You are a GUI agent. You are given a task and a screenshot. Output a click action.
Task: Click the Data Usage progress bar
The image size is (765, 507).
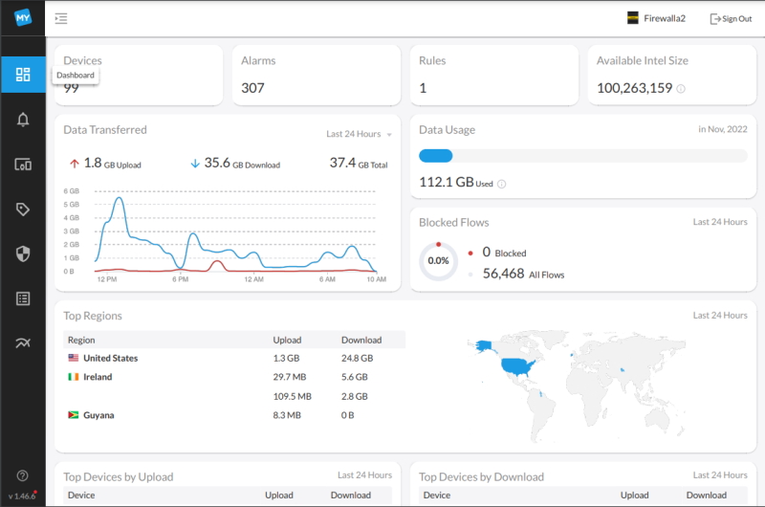click(583, 156)
